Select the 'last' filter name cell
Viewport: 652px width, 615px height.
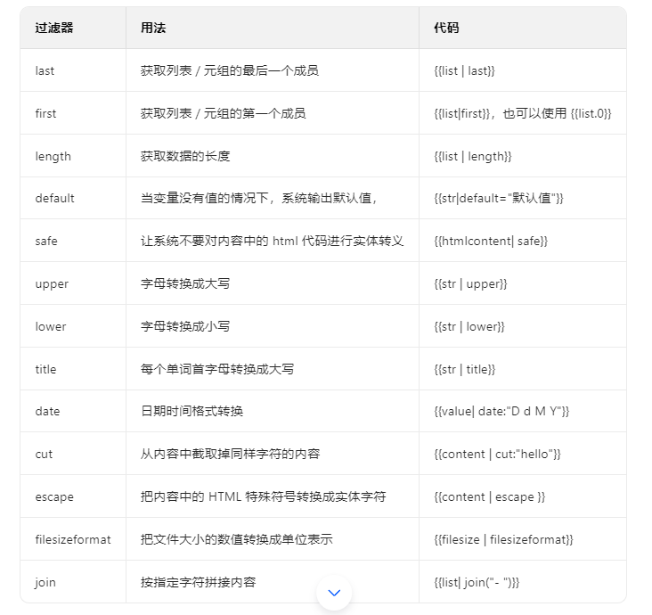point(45,70)
